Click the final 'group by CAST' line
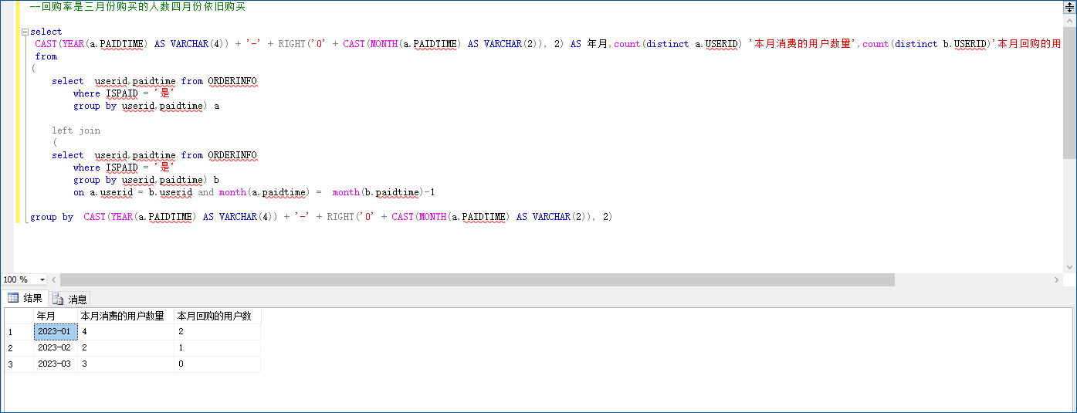Image resolution: width=1077 pixels, height=413 pixels. click(321, 217)
